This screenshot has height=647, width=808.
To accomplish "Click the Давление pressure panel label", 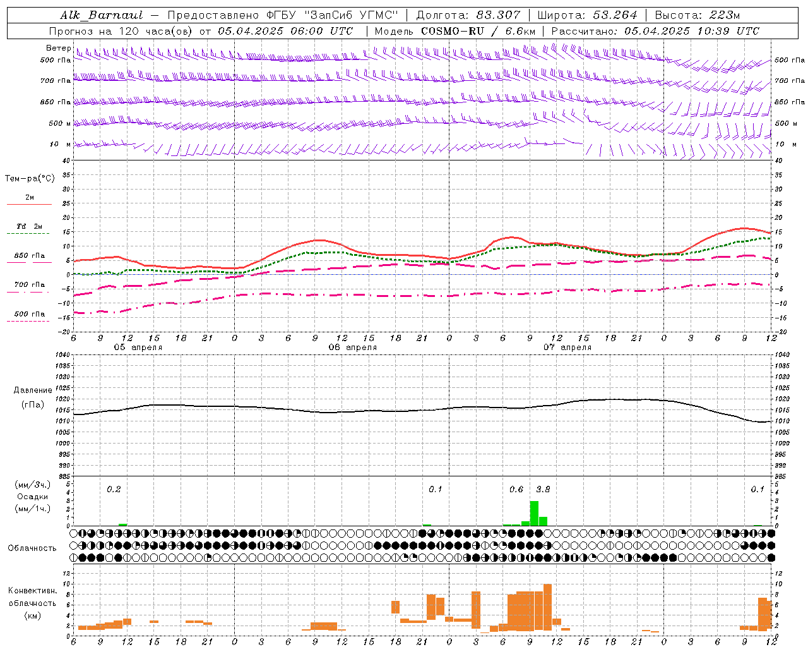I will coord(33,390).
